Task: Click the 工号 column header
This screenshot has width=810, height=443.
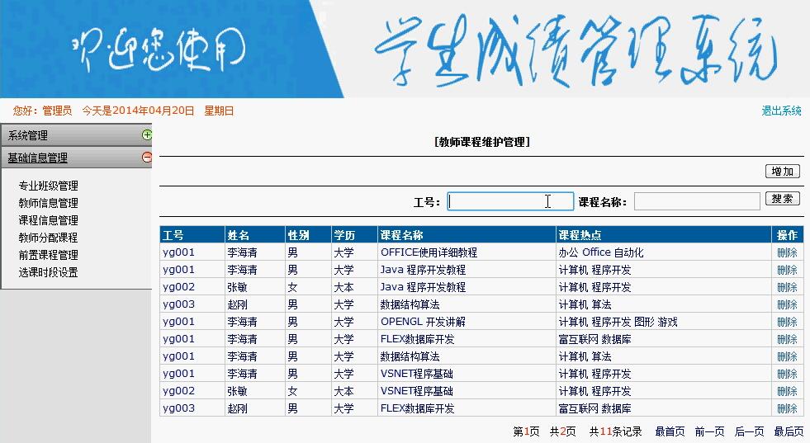Action: pyautogui.click(x=192, y=235)
